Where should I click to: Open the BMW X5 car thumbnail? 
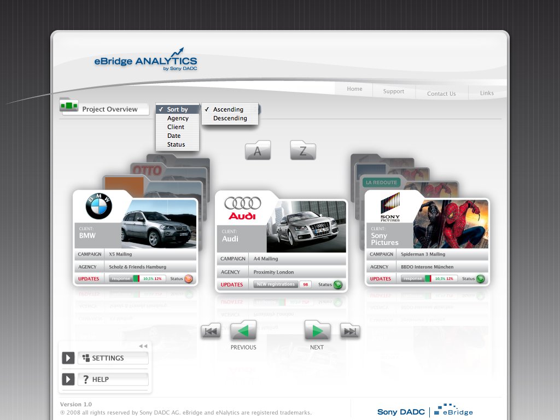[159, 224]
